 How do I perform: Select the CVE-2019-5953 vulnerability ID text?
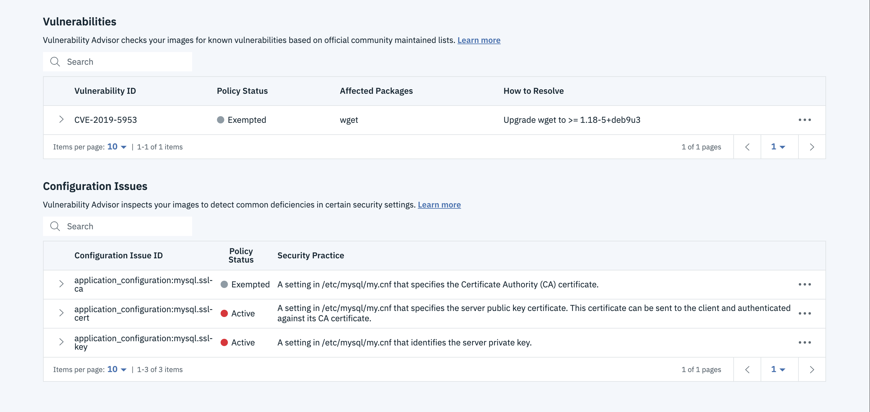point(106,120)
